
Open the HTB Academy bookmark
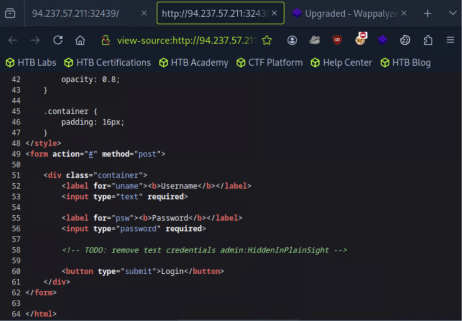(x=193, y=63)
